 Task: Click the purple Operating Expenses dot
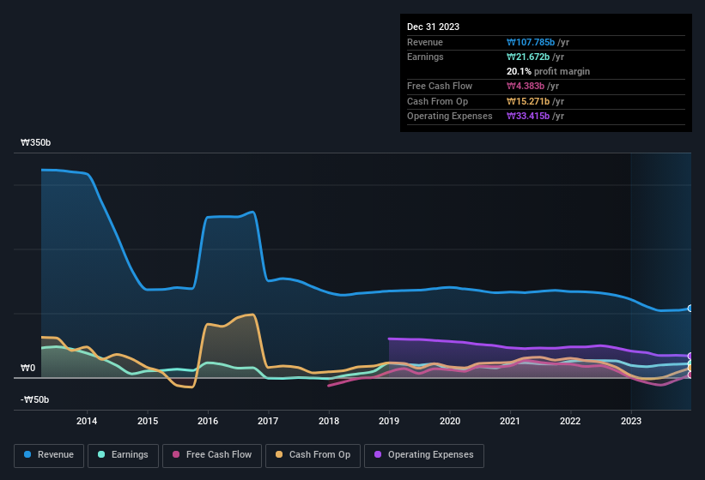pyautogui.click(x=379, y=455)
